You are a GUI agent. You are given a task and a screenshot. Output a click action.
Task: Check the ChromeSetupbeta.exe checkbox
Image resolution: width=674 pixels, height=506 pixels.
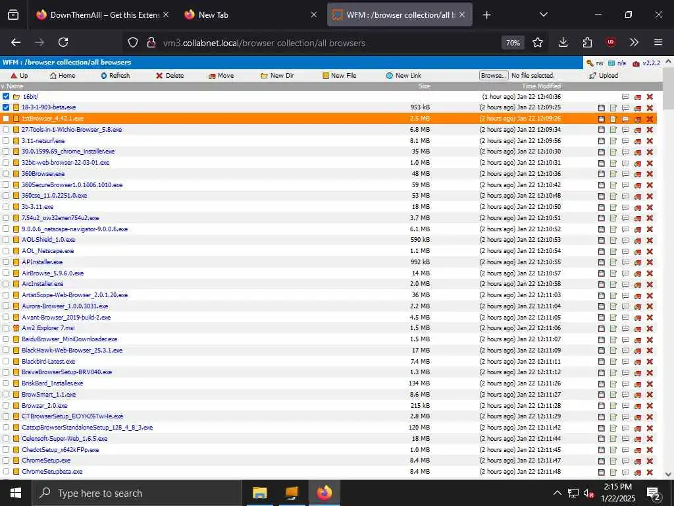(x=6, y=472)
